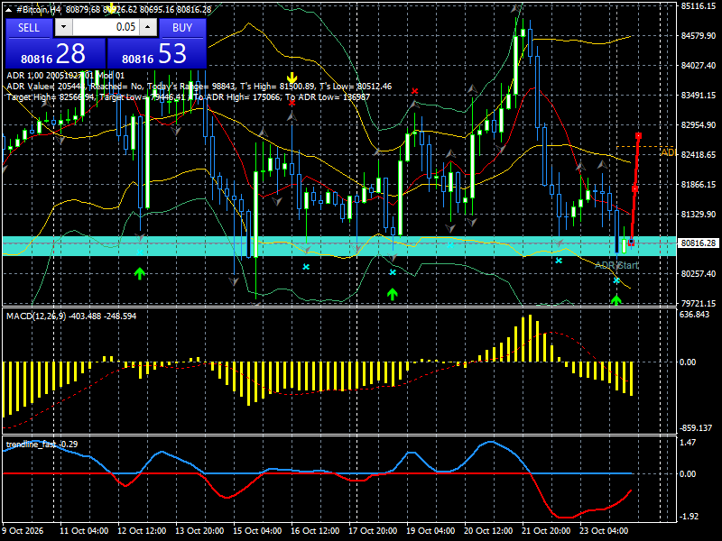This screenshot has width=722, height=541.
Task: Click the 20 Oct 12:00 time label
Action: point(488,531)
